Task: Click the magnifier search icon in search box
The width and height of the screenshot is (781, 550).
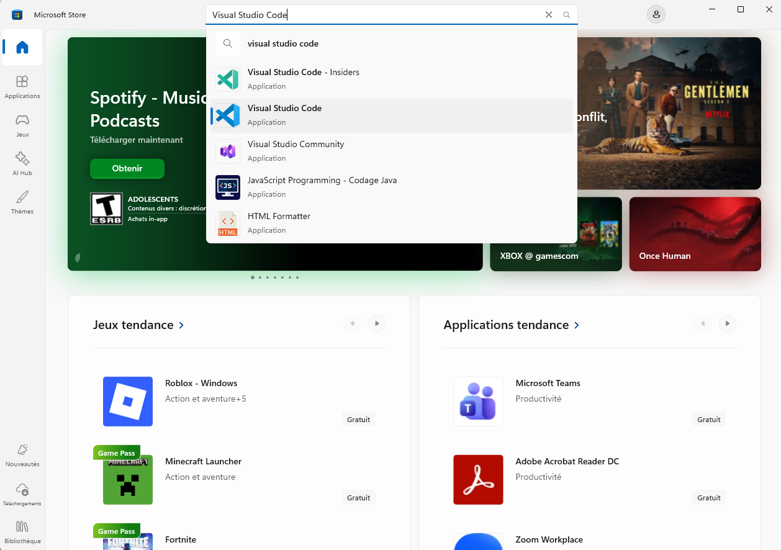Action: (567, 15)
